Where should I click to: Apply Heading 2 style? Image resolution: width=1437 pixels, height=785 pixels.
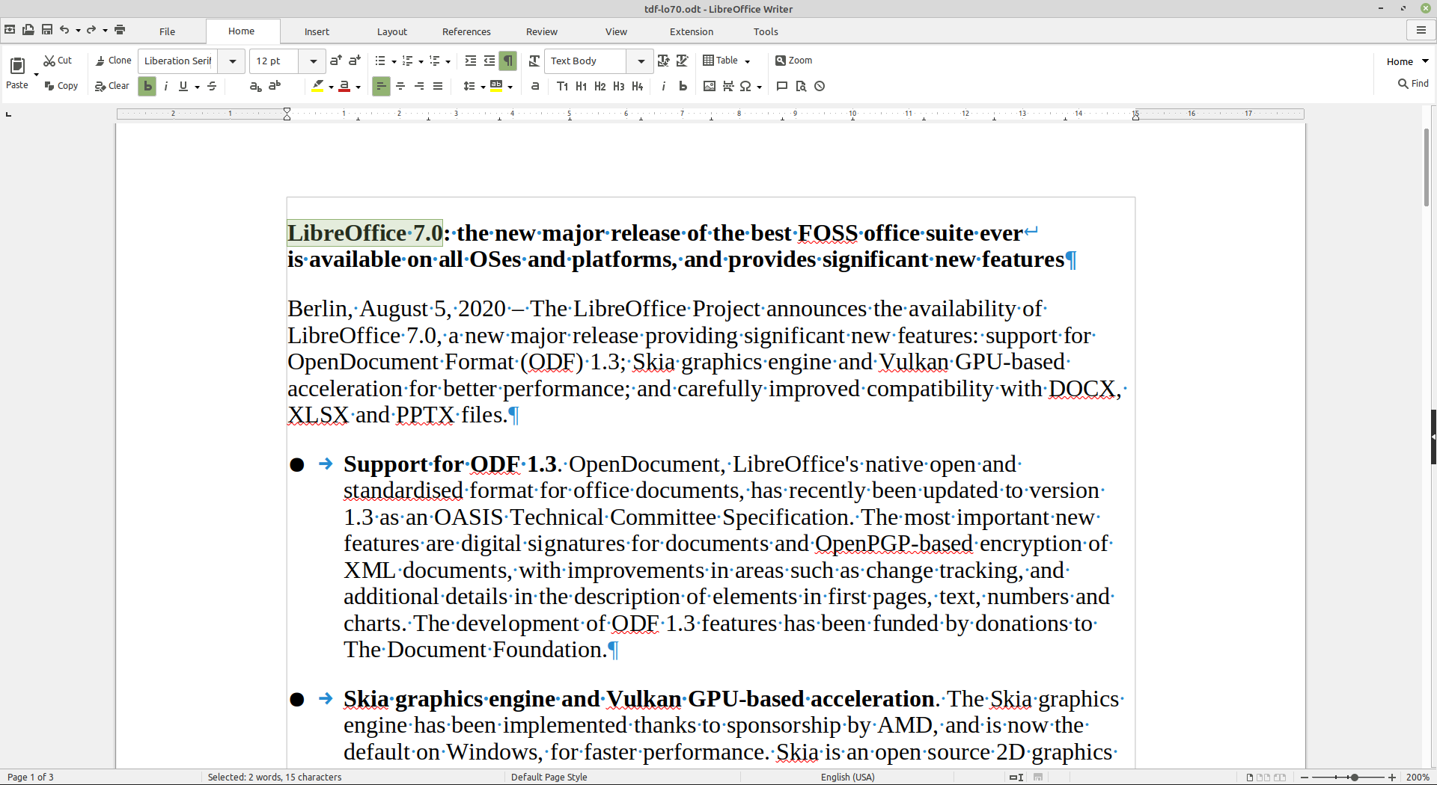pyautogui.click(x=600, y=87)
